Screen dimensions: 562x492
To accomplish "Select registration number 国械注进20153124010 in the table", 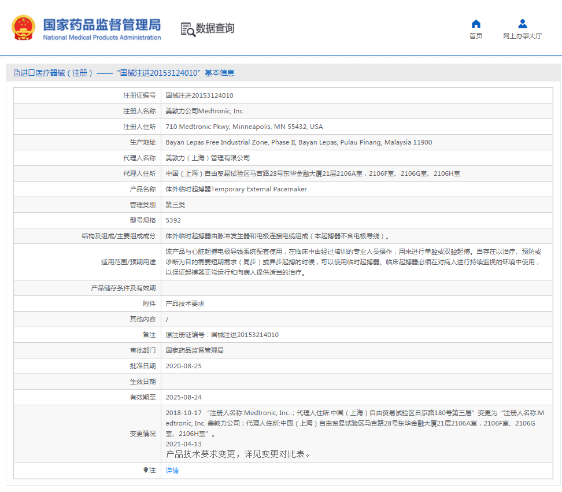I will pyautogui.click(x=199, y=95).
